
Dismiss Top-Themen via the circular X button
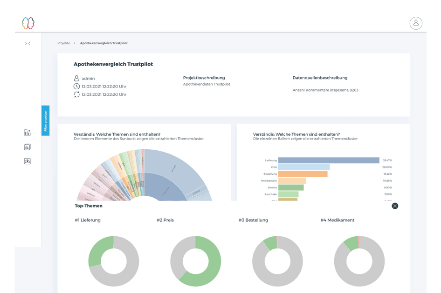[395, 206]
